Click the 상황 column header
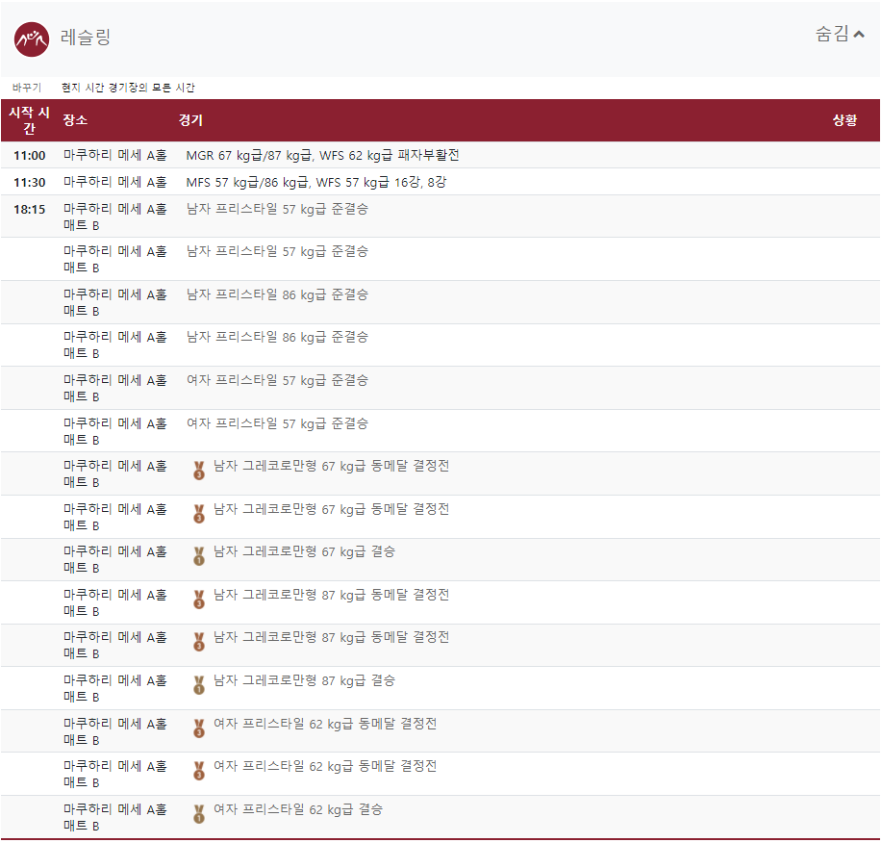 click(844, 120)
